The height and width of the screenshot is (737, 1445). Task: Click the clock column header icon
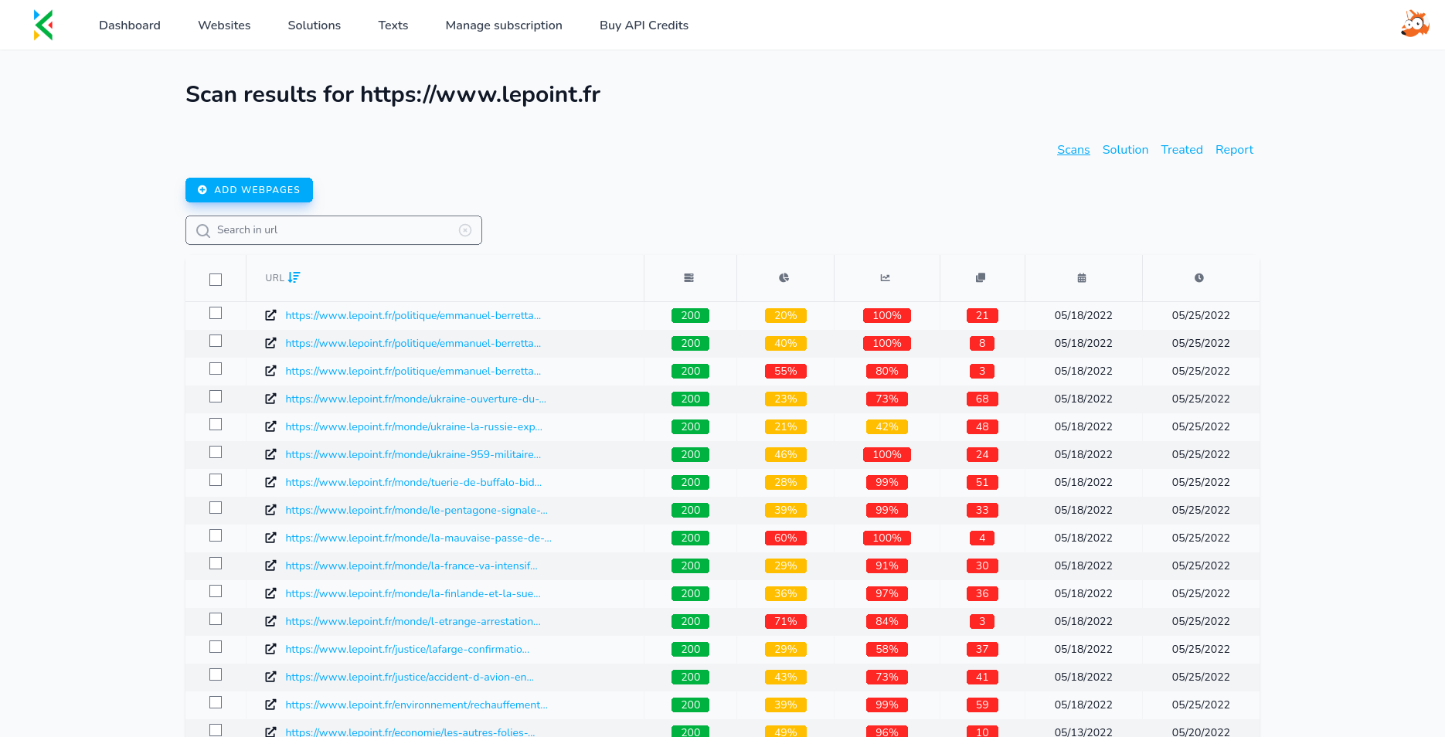point(1199,277)
